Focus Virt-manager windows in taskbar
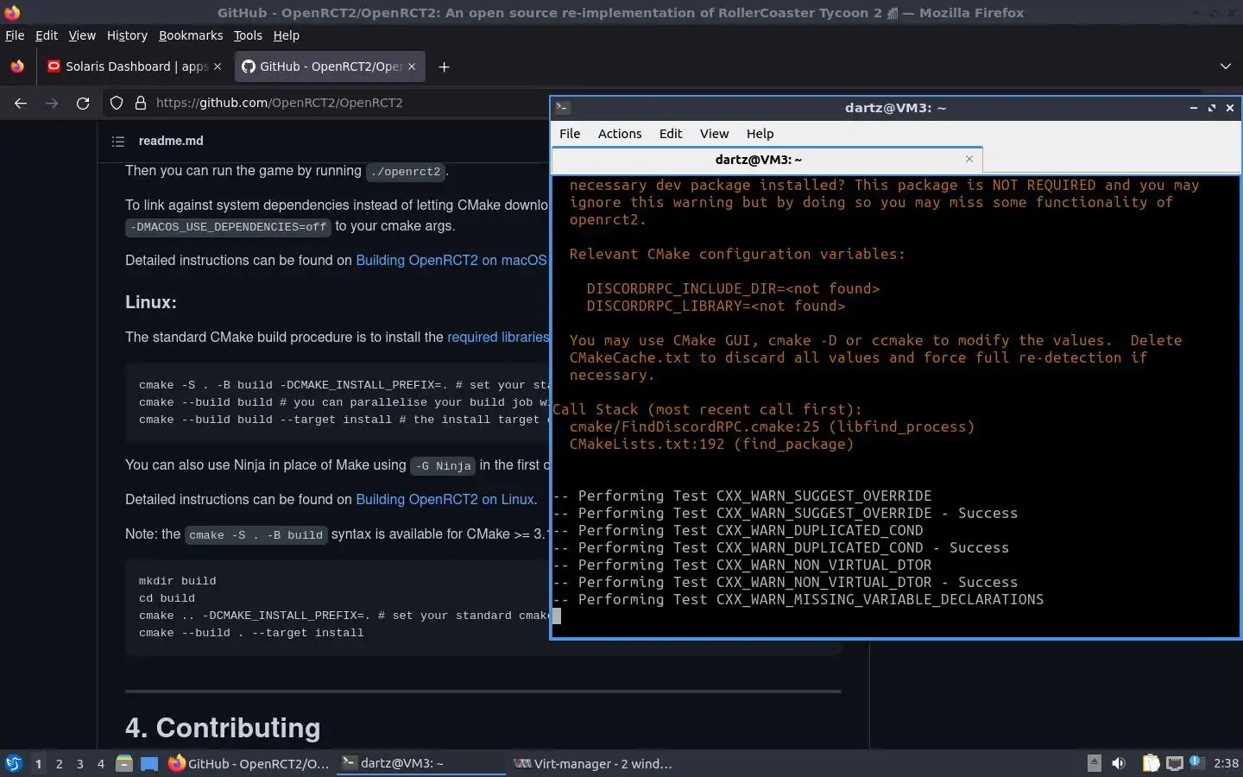 [x=594, y=763]
